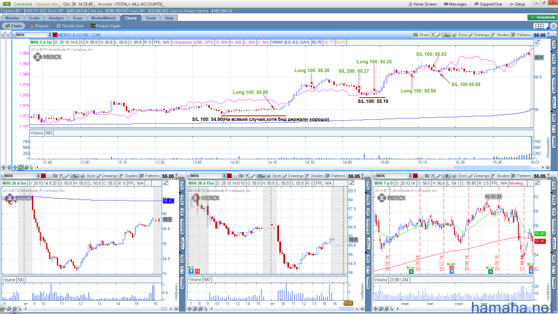The width and height of the screenshot is (558, 314).
Task: Select the Charts sub-tab
Action: pos(13,26)
